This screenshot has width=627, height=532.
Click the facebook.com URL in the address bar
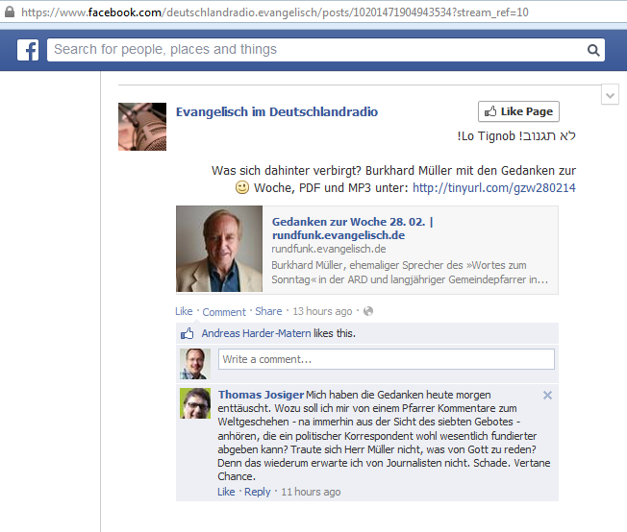coord(275,12)
